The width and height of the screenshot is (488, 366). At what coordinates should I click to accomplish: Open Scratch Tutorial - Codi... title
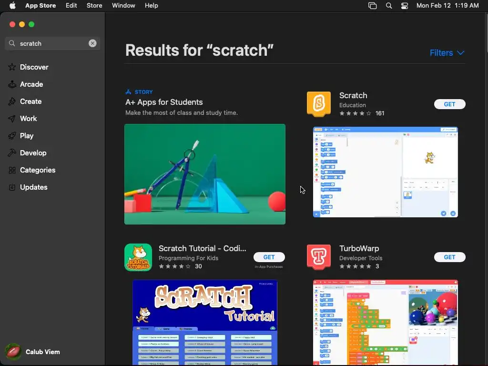click(x=202, y=248)
